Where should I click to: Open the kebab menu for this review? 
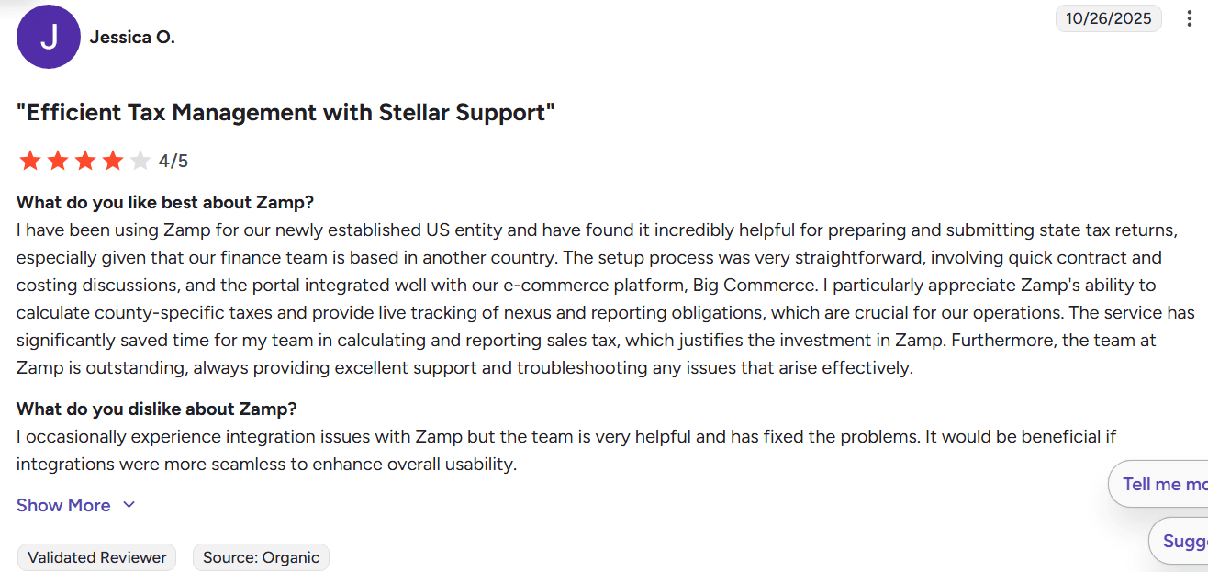(1191, 17)
